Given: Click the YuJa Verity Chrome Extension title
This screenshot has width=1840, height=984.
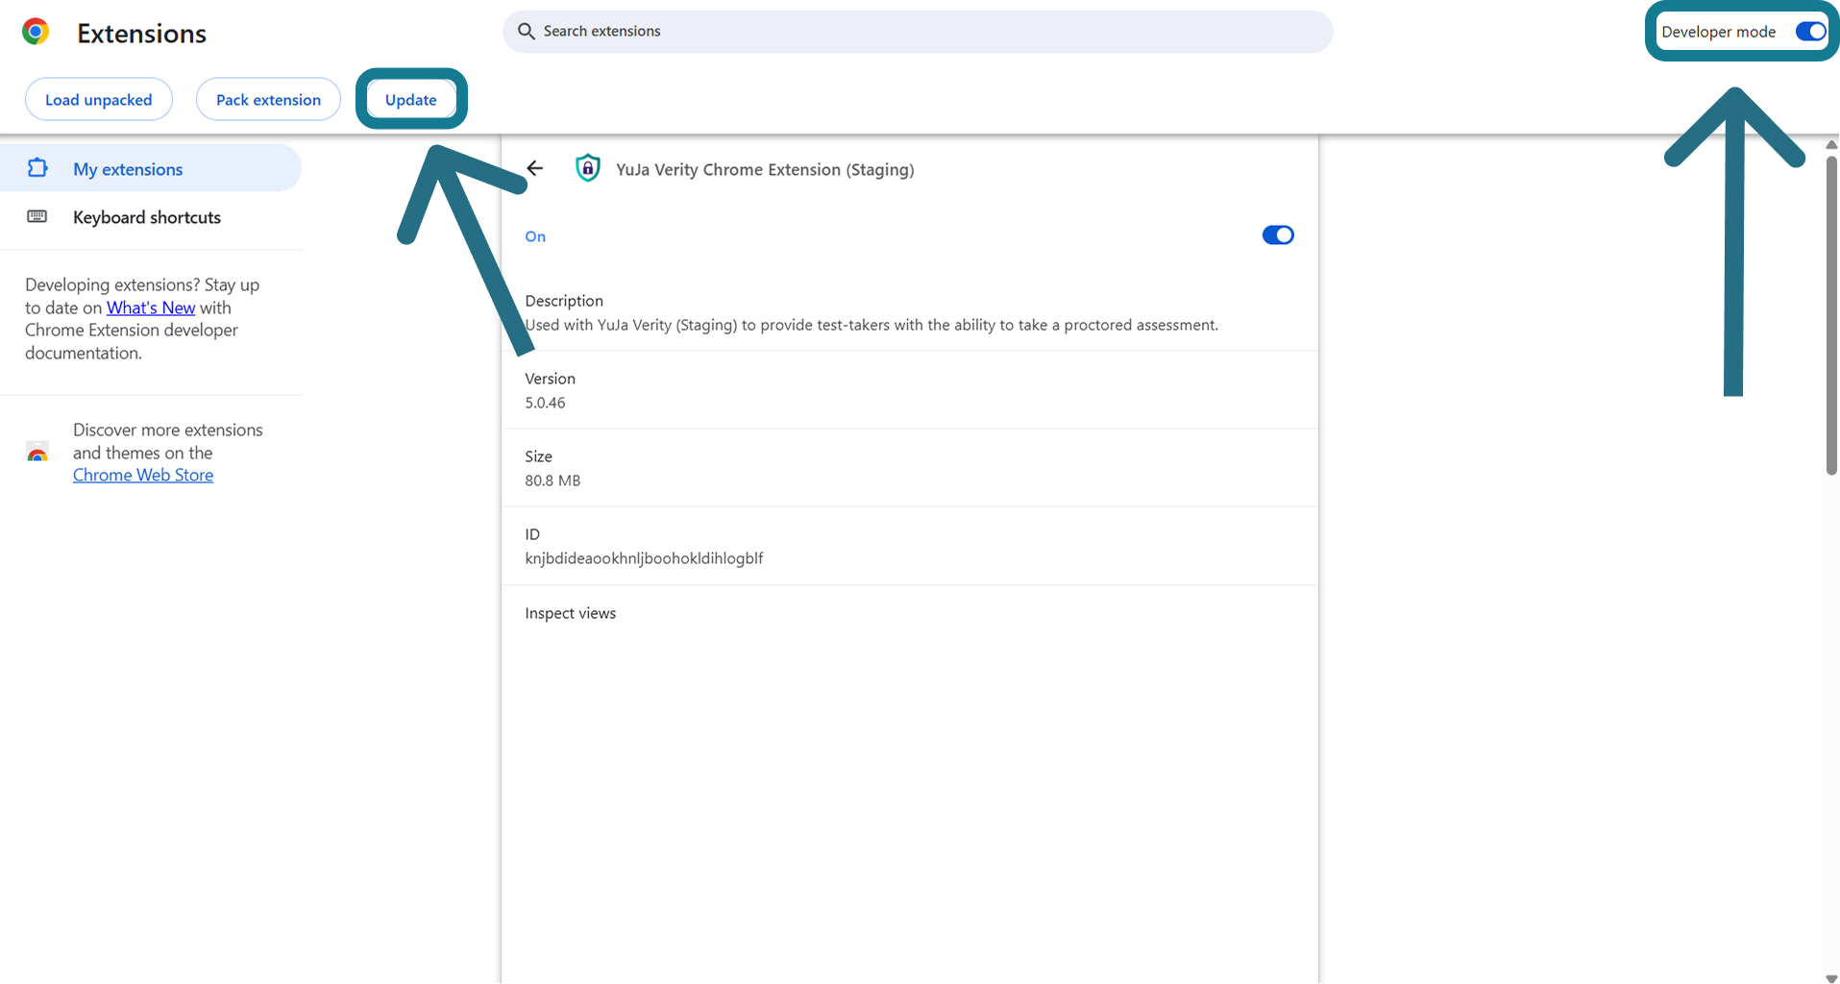Looking at the screenshot, I should tap(765, 169).
